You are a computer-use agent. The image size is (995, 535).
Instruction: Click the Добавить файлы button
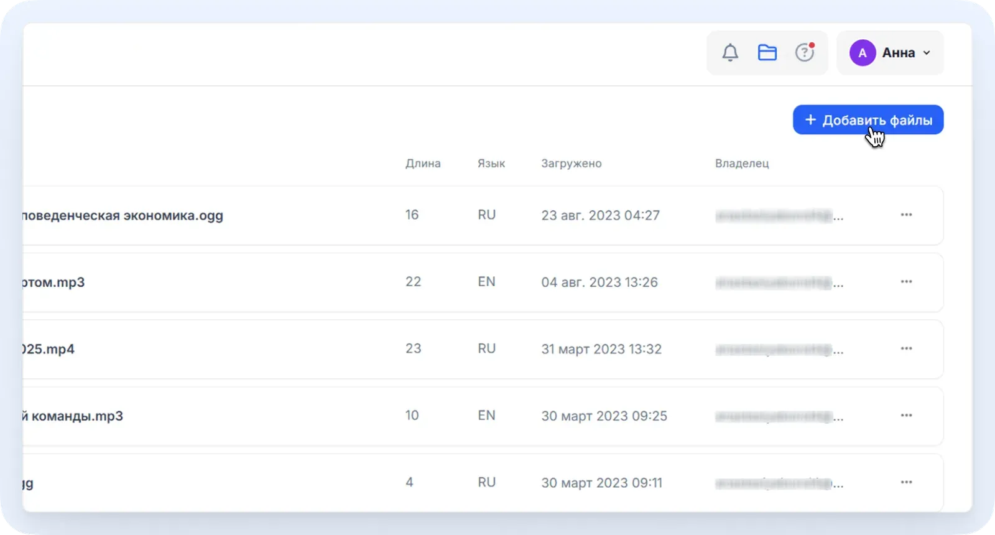pyautogui.click(x=868, y=119)
